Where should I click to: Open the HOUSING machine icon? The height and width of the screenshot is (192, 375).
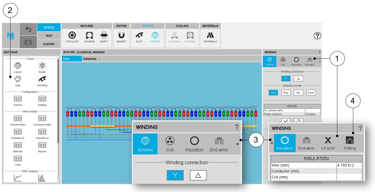click(x=89, y=38)
